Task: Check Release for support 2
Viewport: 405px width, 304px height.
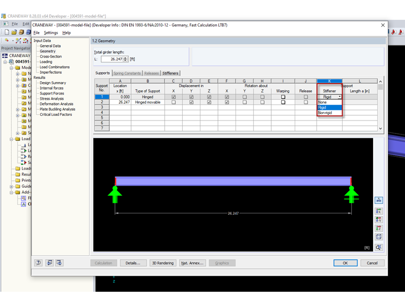Action: 306,102
